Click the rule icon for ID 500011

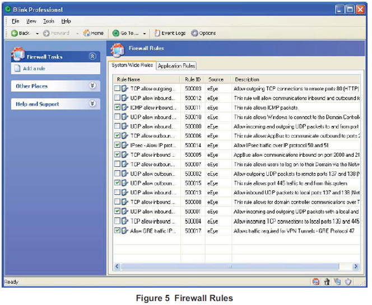(124, 107)
